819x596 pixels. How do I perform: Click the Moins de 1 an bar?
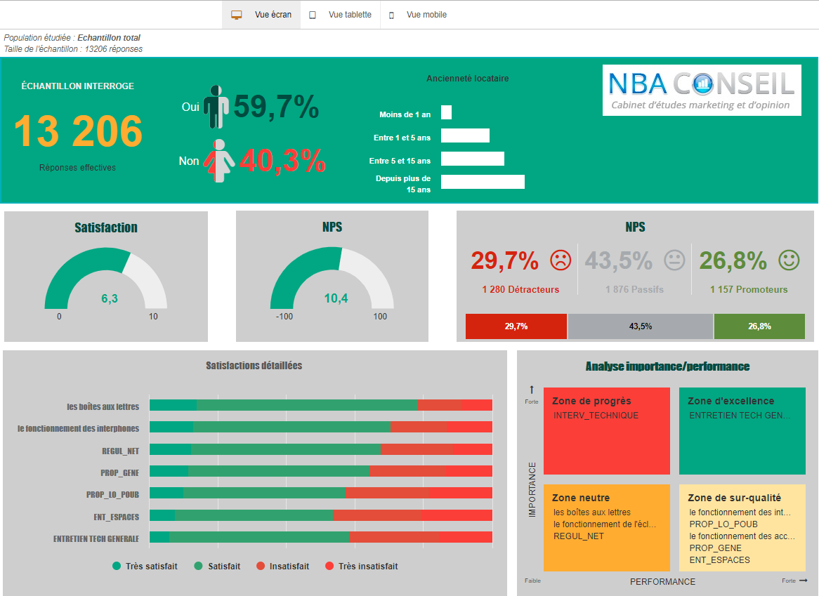pos(446,112)
